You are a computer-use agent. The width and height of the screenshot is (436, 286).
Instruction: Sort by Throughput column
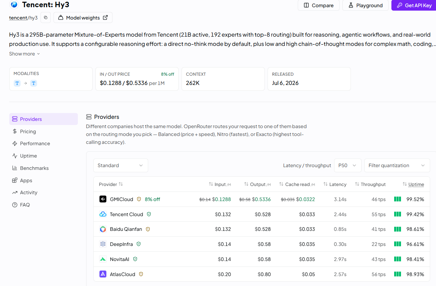click(370, 184)
